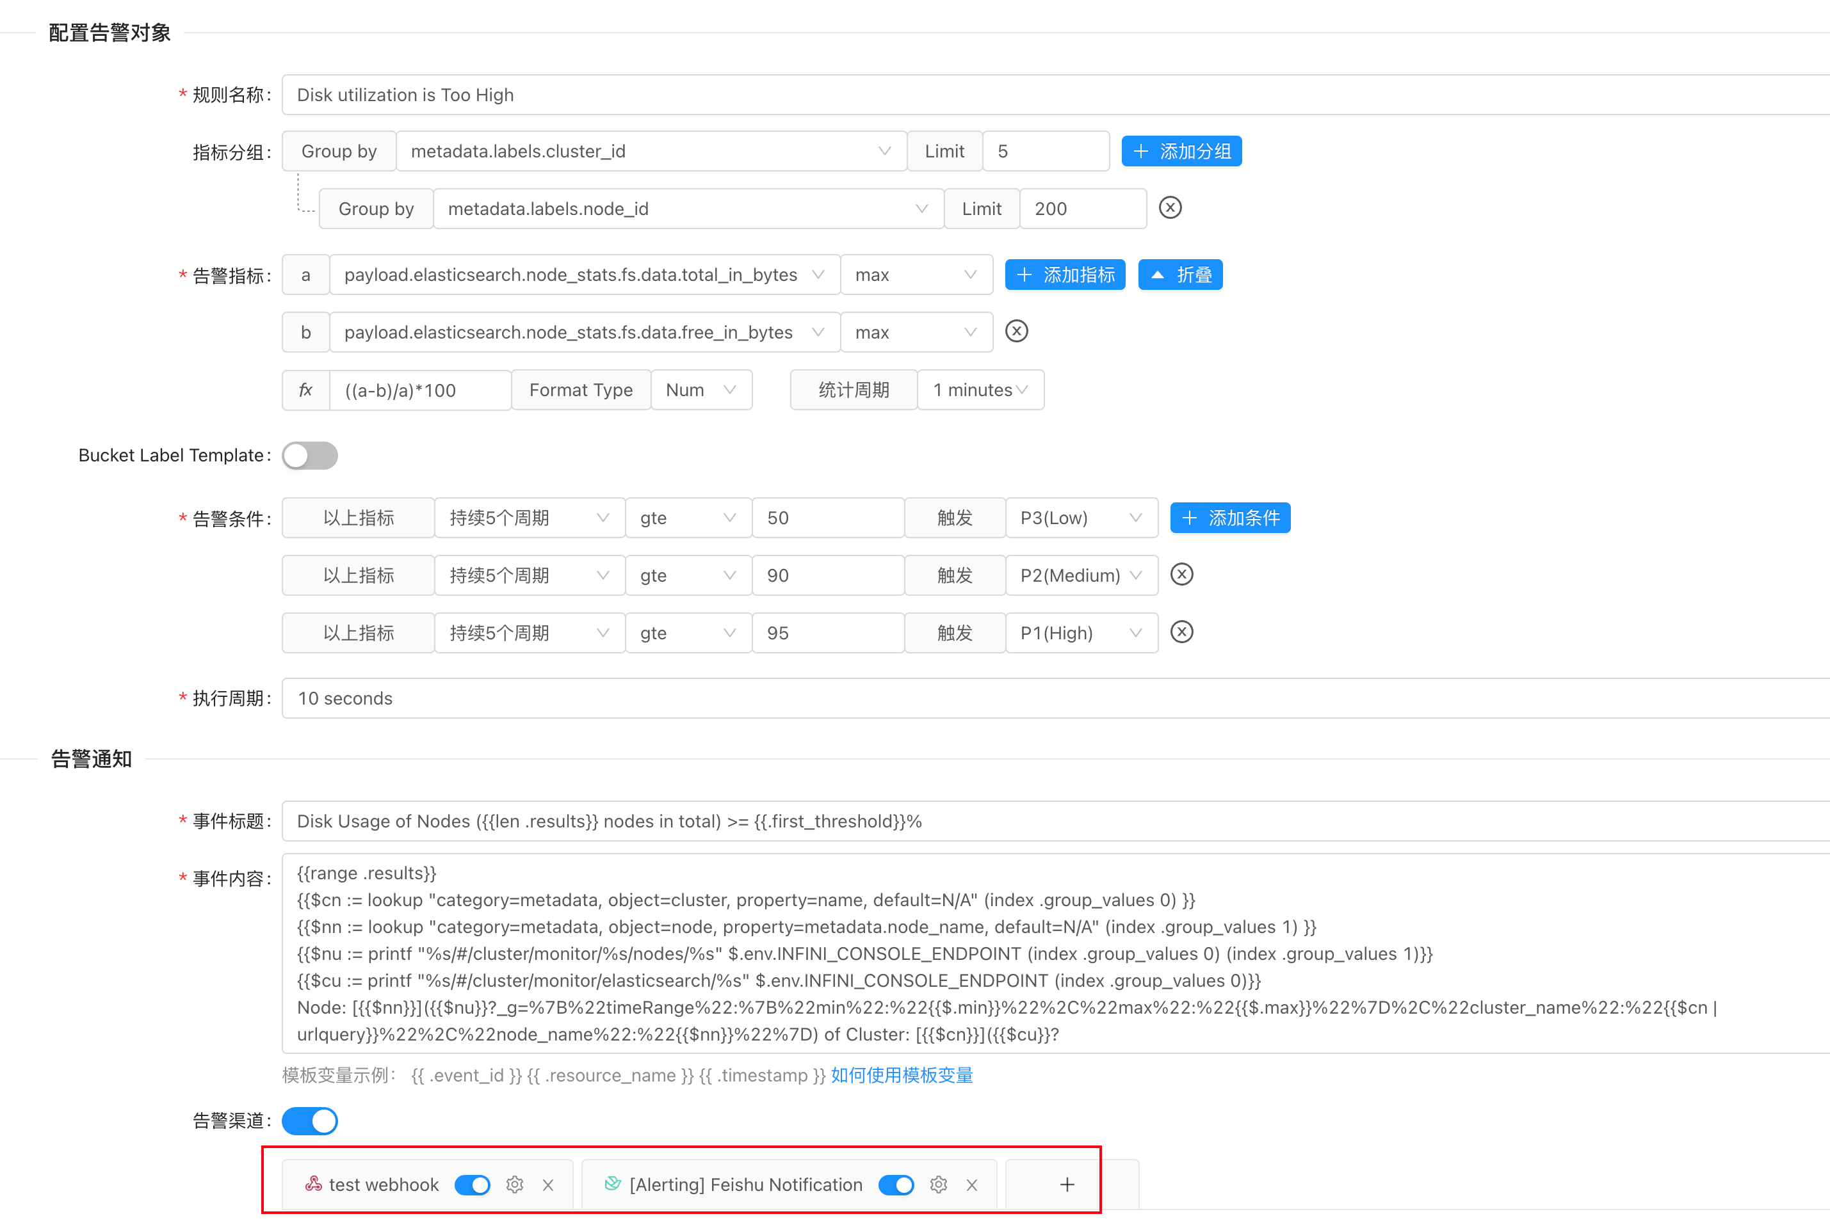Screen dimensions: 1830x1221
Task: Disable the Feishu Notification channel toggle
Action: pos(896,1185)
